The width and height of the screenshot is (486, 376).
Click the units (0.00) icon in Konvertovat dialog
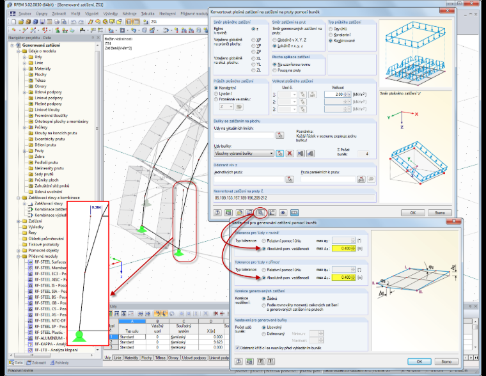(x=228, y=213)
